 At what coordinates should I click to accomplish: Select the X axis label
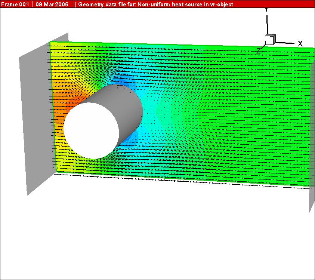click(x=300, y=44)
